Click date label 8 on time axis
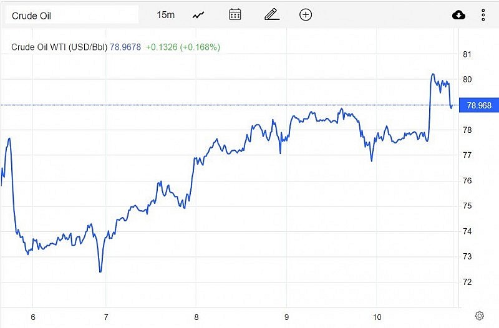499x328 pixels. click(196, 316)
